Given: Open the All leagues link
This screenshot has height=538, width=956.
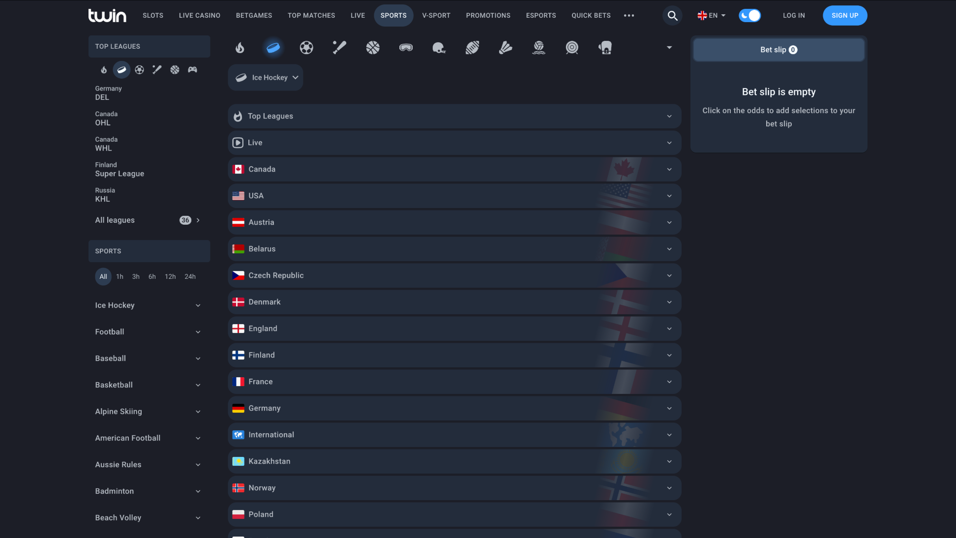Looking at the screenshot, I should (x=115, y=220).
